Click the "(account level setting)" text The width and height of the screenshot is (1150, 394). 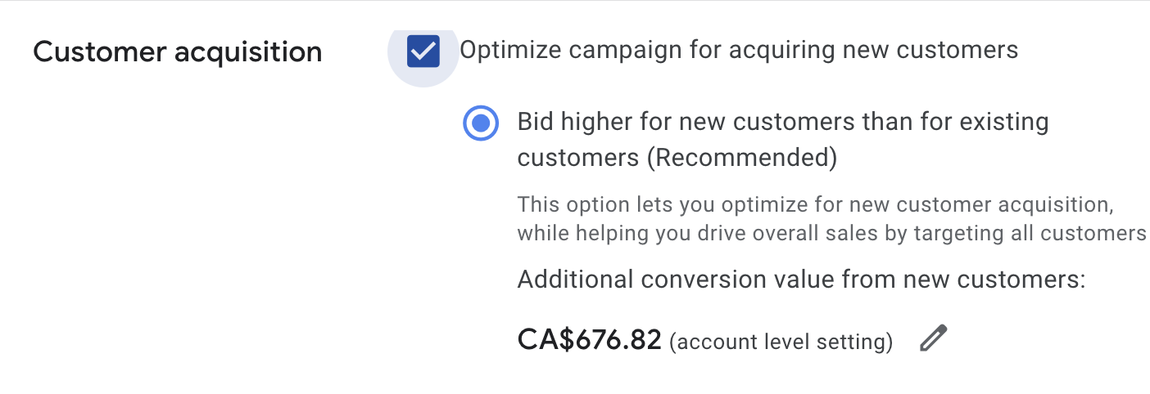click(781, 341)
